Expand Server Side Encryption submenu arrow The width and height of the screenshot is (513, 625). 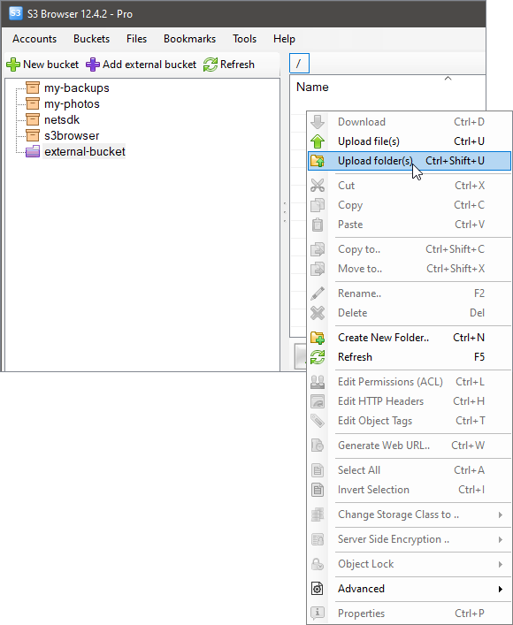501,540
